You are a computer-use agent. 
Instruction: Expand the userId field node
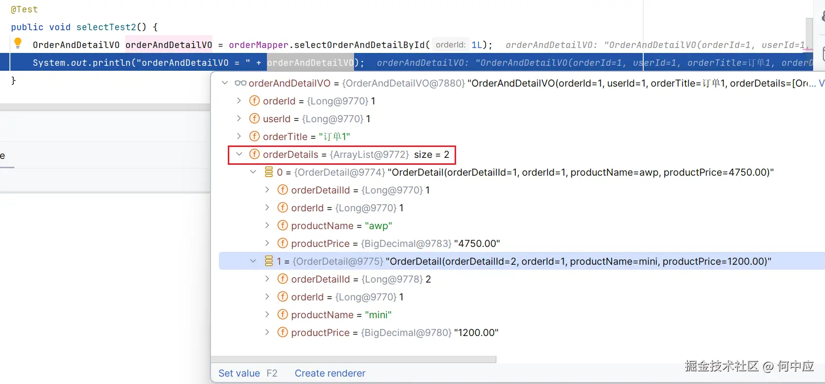pyautogui.click(x=239, y=119)
